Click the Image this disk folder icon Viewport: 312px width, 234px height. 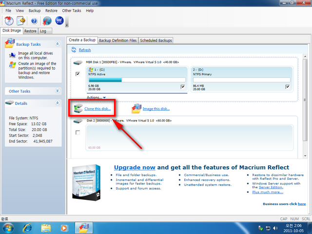pyautogui.click(x=136, y=108)
